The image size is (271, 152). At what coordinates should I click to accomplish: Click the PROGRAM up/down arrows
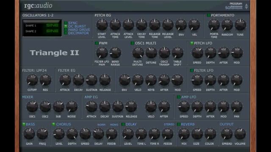[246, 7]
